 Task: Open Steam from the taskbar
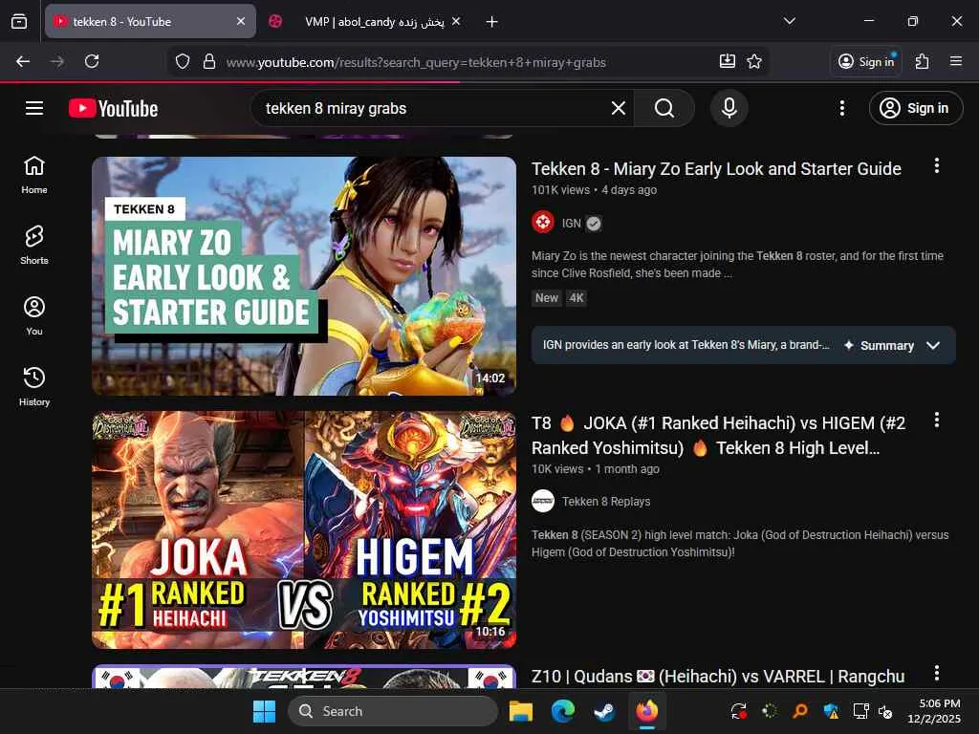click(x=604, y=711)
